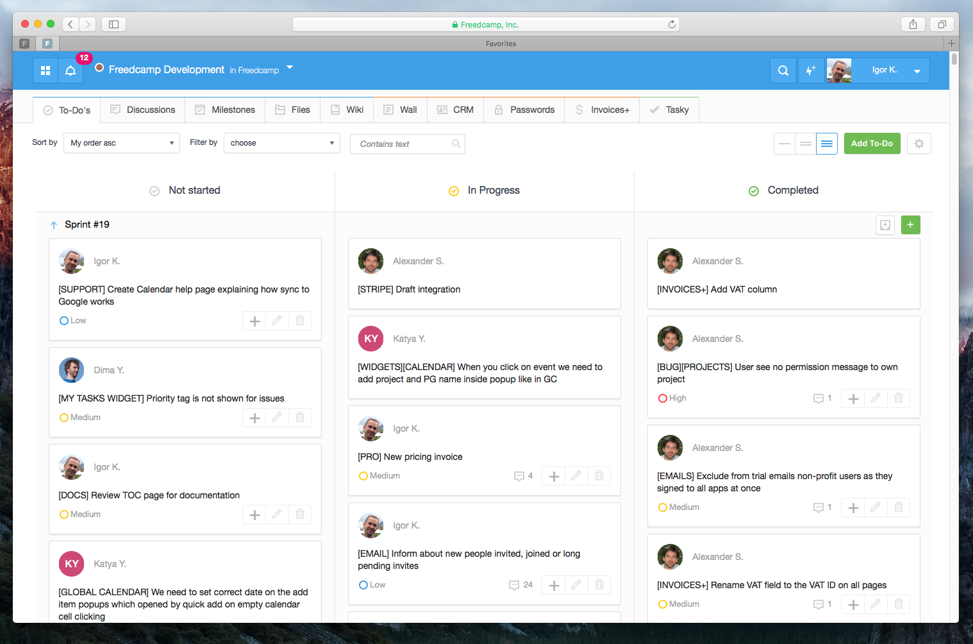Delete the EMAIL Inform about invites task
973x644 pixels.
pyautogui.click(x=599, y=585)
